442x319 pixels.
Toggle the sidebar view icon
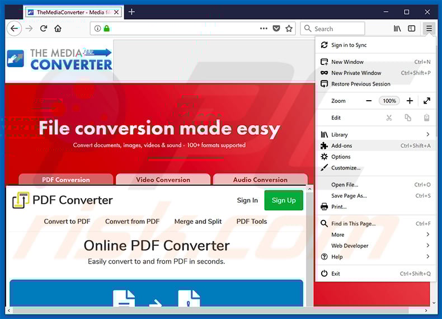[412, 29]
